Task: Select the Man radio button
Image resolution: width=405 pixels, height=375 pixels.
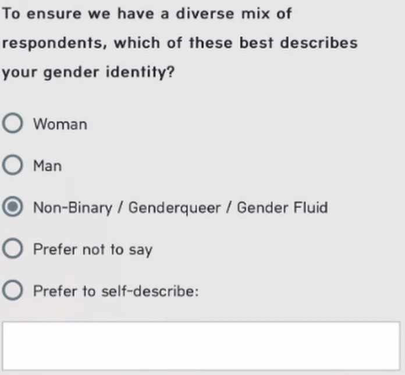Action: tap(13, 166)
